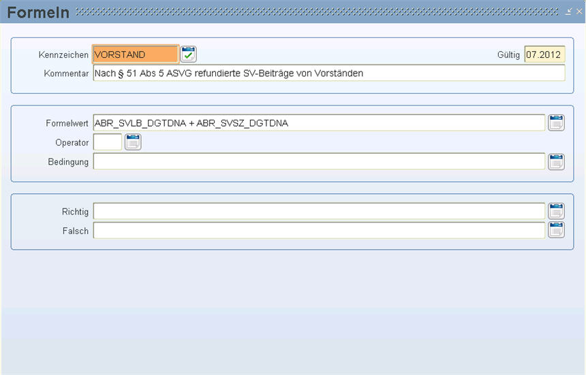This screenshot has width=586, height=375.
Task: Click into the empty Richtig field
Action: point(319,211)
